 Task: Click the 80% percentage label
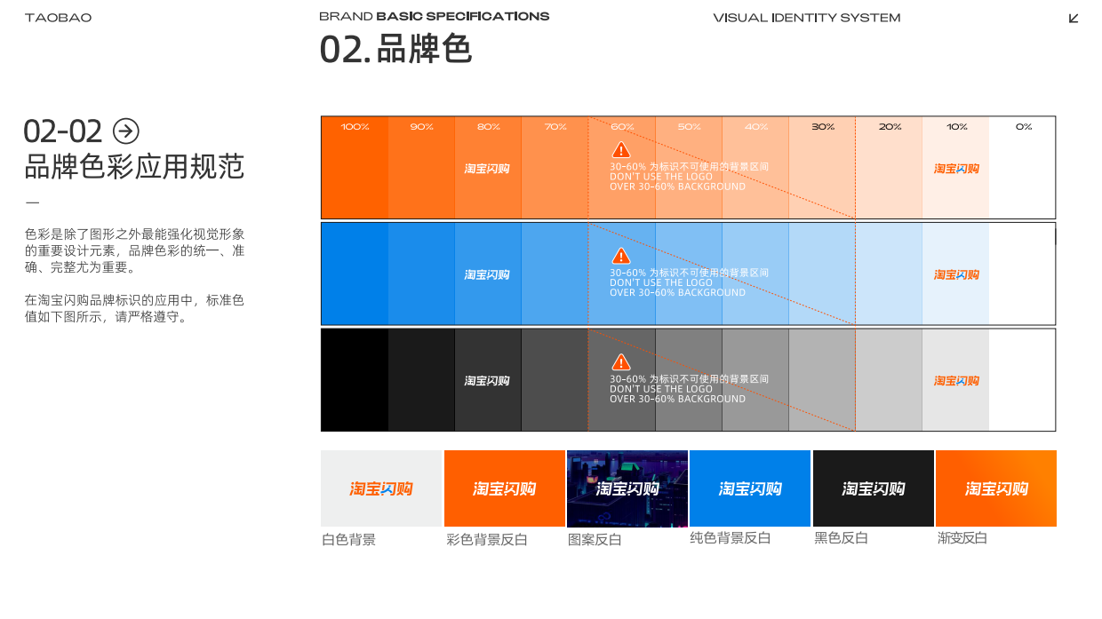(489, 127)
